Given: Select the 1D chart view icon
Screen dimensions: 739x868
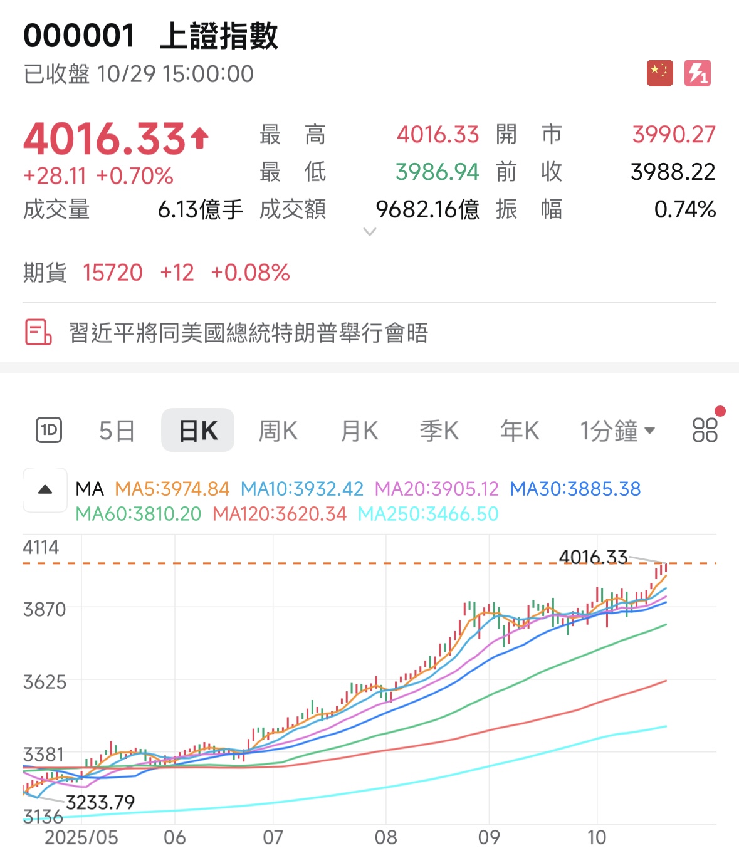Looking at the screenshot, I should click(50, 430).
